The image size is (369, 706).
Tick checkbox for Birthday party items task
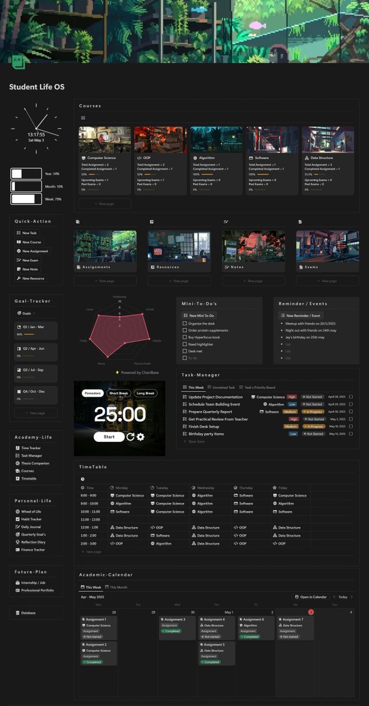[351, 434]
